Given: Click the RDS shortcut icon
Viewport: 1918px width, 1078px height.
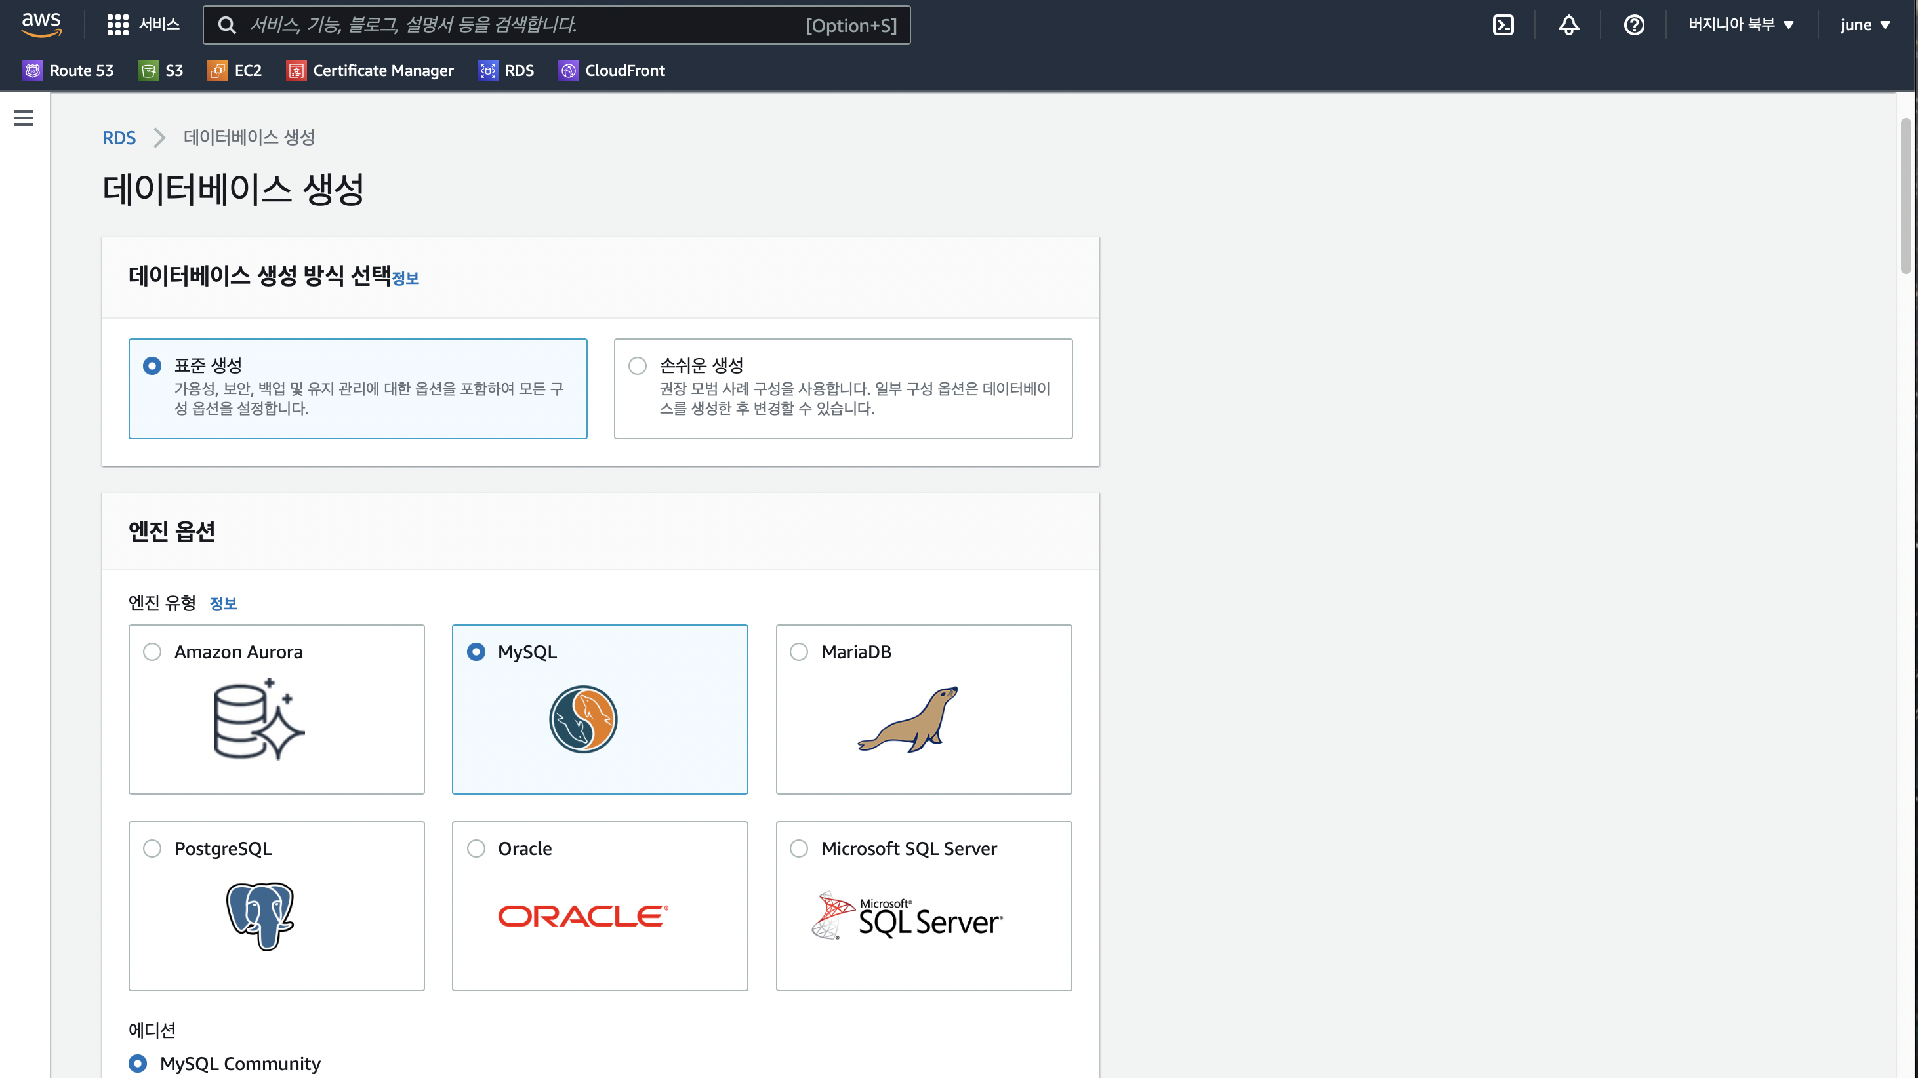Looking at the screenshot, I should pos(487,71).
